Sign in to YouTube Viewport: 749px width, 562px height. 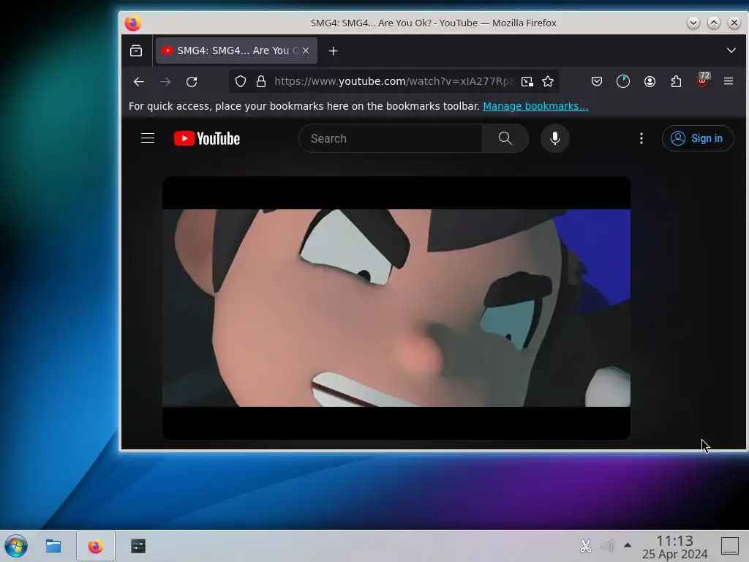pos(697,138)
